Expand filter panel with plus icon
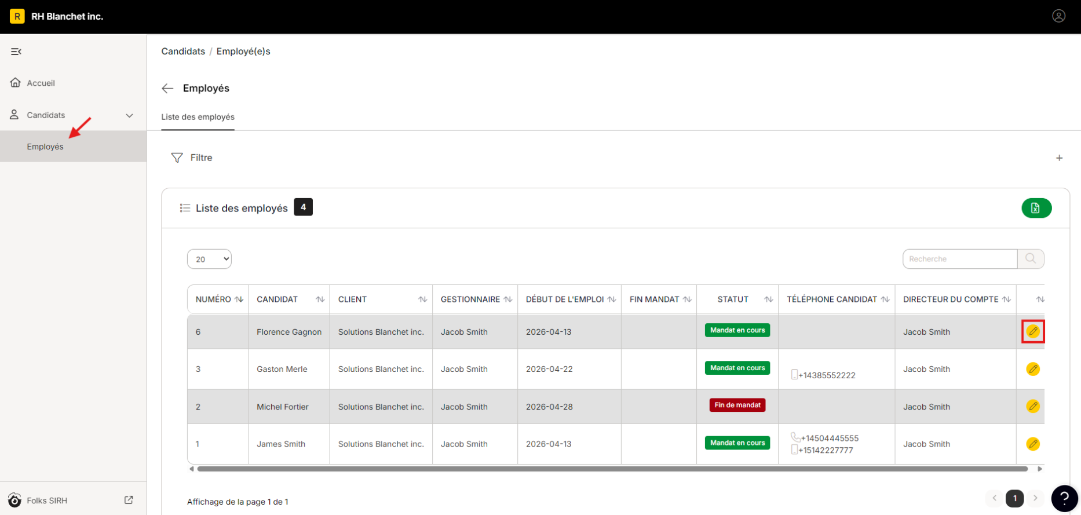This screenshot has height=515, width=1081. [1059, 158]
